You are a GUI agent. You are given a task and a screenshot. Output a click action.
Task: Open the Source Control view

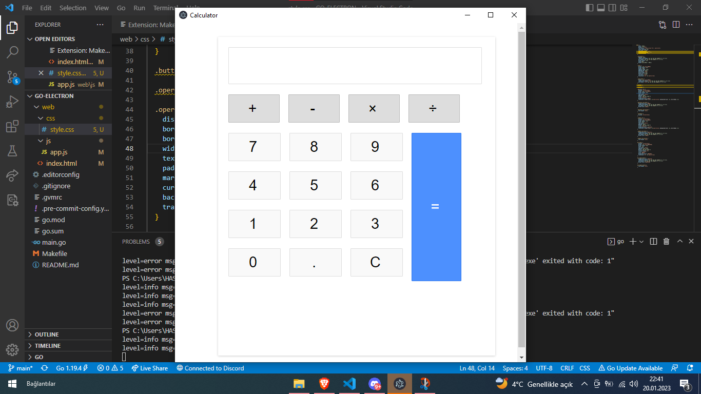coord(12,77)
